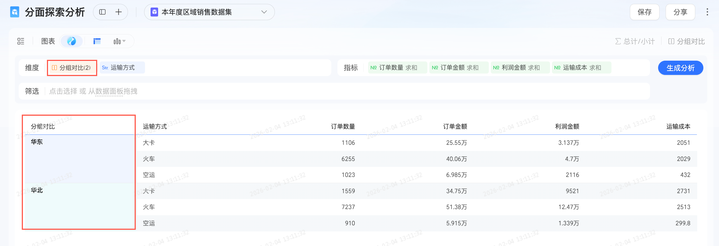
Task: Click the value 6255
Action: pyautogui.click(x=348, y=159)
